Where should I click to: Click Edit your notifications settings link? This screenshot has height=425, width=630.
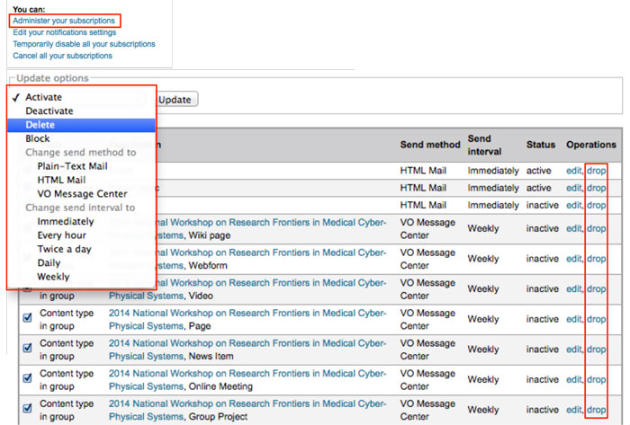click(64, 32)
